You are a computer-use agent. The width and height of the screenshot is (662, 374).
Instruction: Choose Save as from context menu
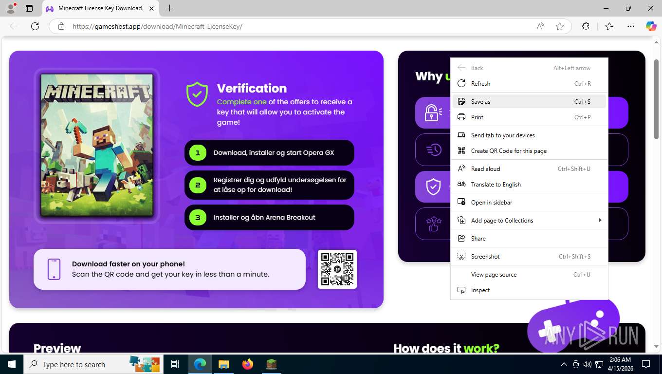pyautogui.click(x=529, y=102)
